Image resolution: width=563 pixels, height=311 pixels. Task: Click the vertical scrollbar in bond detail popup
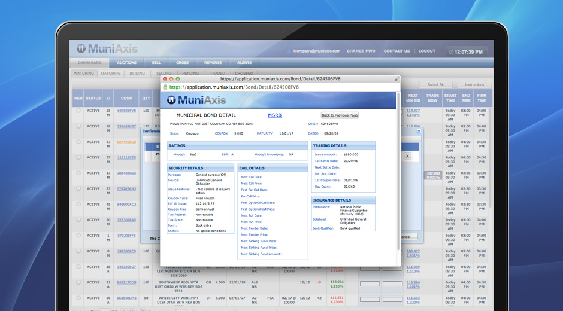[398, 172]
